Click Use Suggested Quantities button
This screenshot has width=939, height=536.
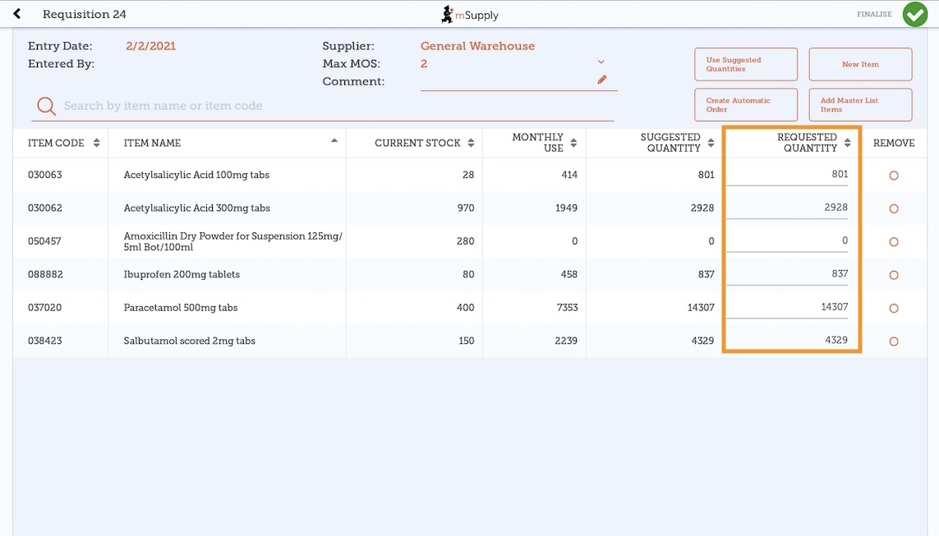(745, 64)
